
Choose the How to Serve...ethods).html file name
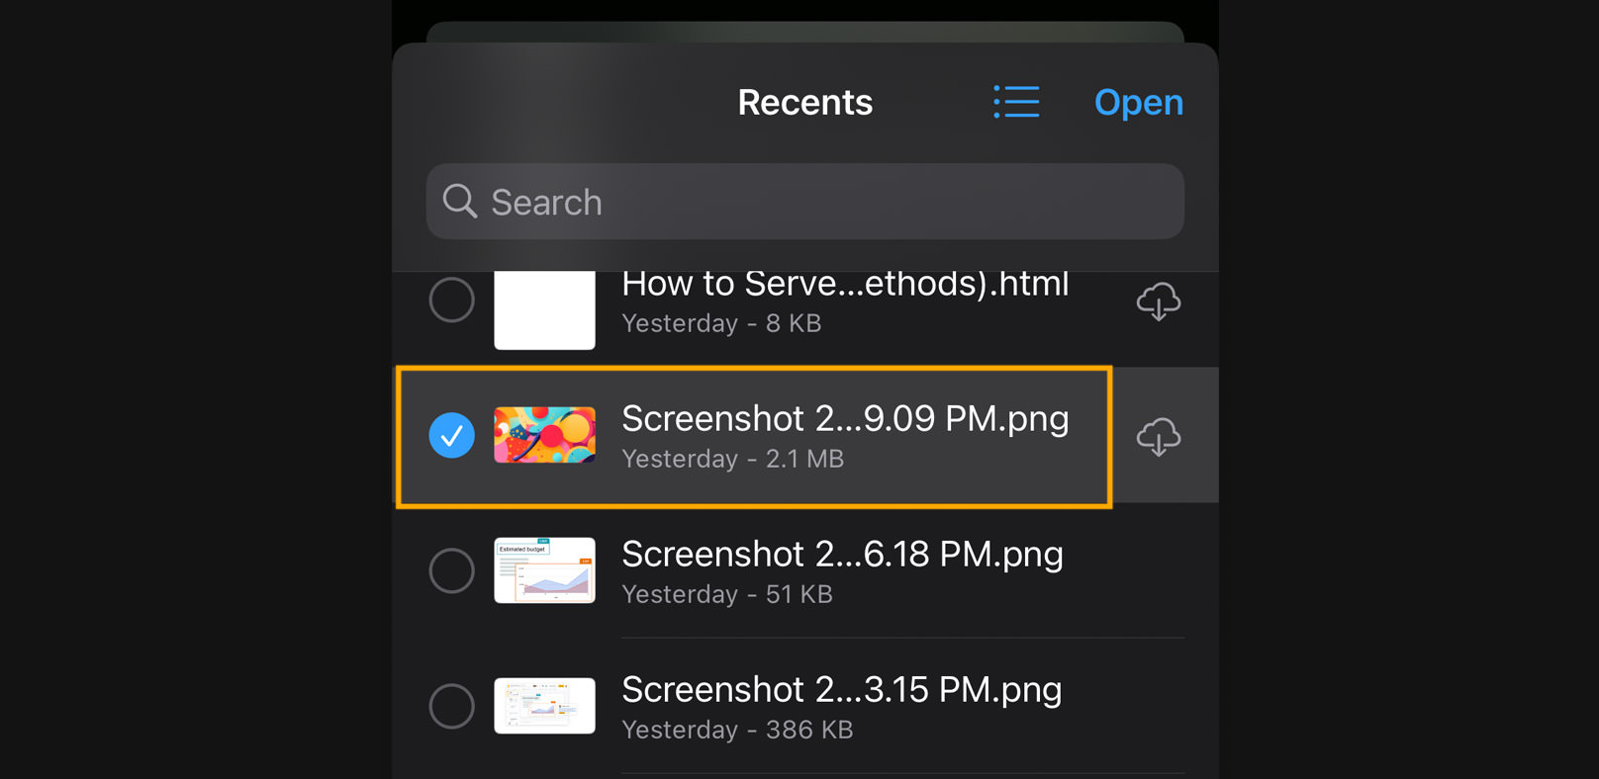coord(845,284)
